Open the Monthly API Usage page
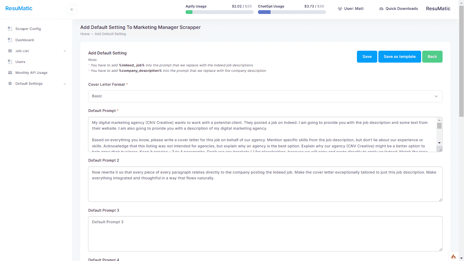The height and width of the screenshot is (261, 464). tap(31, 73)
